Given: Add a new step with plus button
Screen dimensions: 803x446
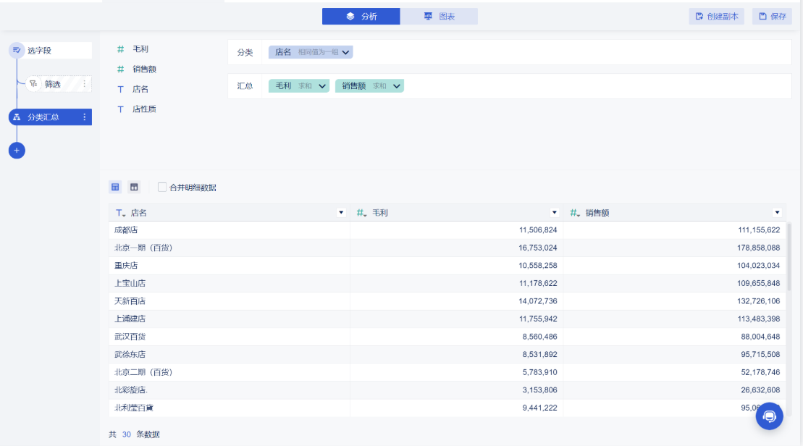Looking at the screenshot, I should pyautogui.click(x=17, y=151).
